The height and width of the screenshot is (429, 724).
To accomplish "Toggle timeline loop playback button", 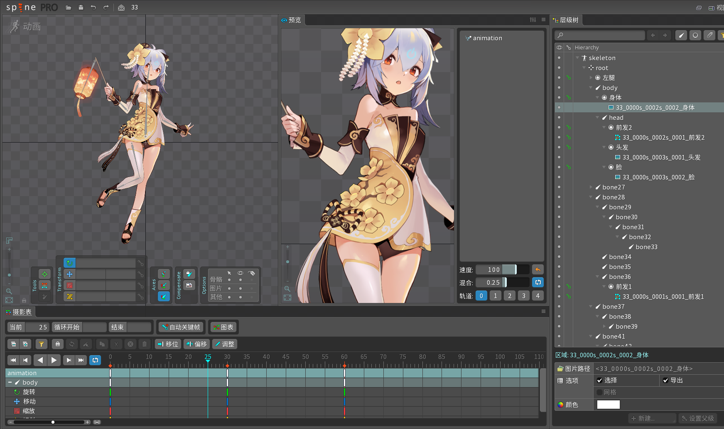I will point(96,360).
